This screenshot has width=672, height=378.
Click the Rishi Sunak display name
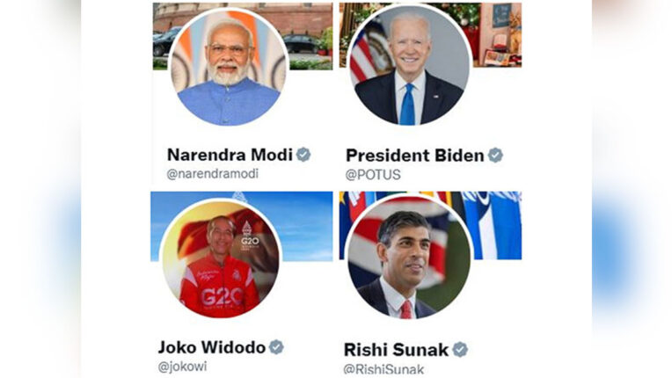coord(396,350)
